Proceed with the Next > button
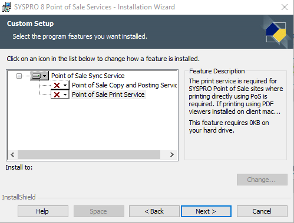Viewport: 294px width, 223px height. (x=206, y=211)
